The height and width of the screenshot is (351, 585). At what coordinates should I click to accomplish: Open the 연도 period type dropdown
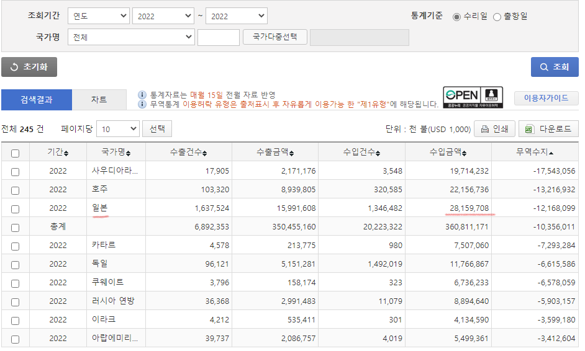click(x=98, y=16)
